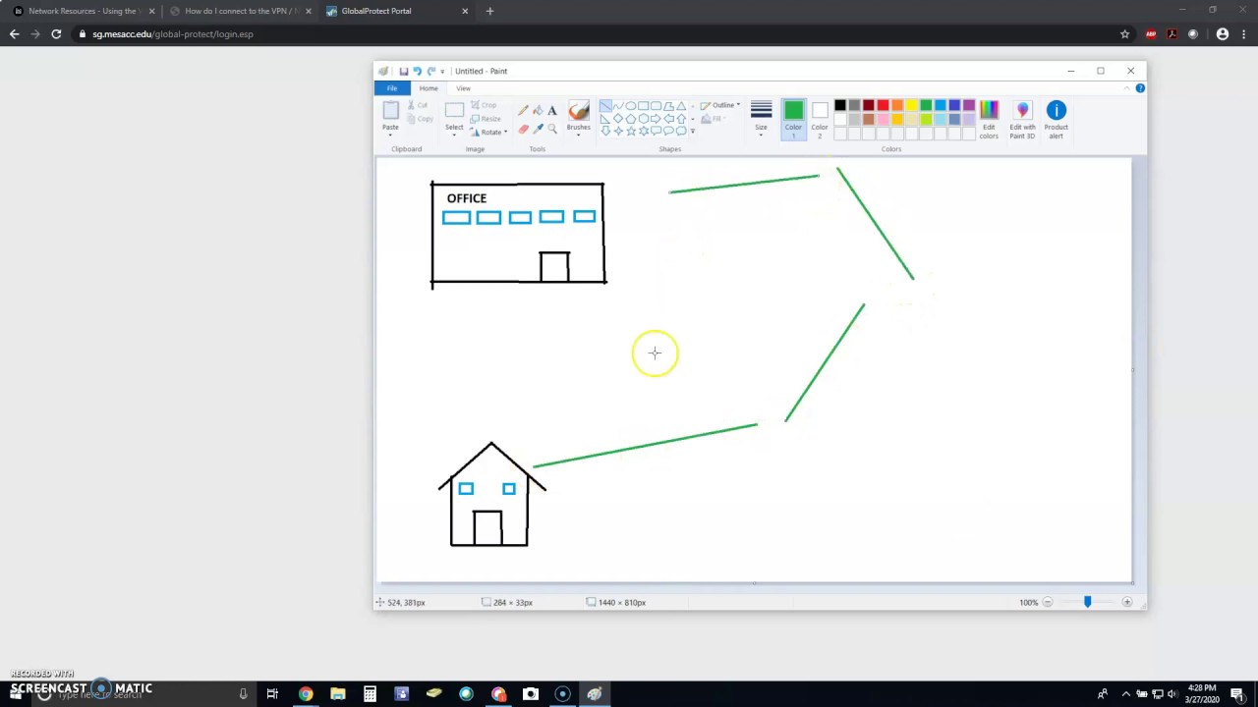Screen dimensions: 1258x707
Task: Select the Line shape in Shapes gallery
Action: click(605, 105)
